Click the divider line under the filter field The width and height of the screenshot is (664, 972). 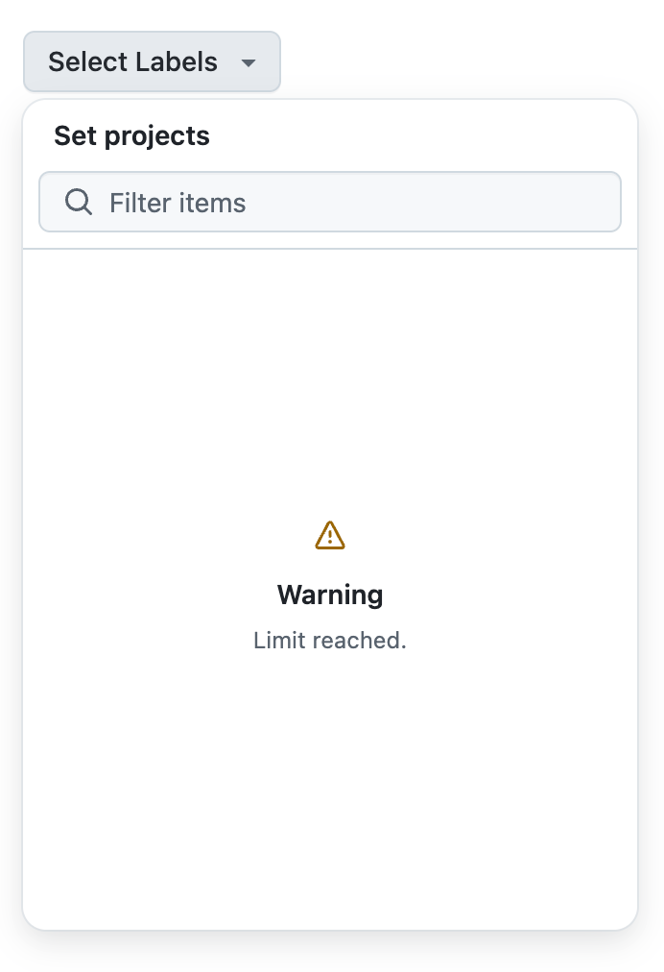tap(330, 249)
